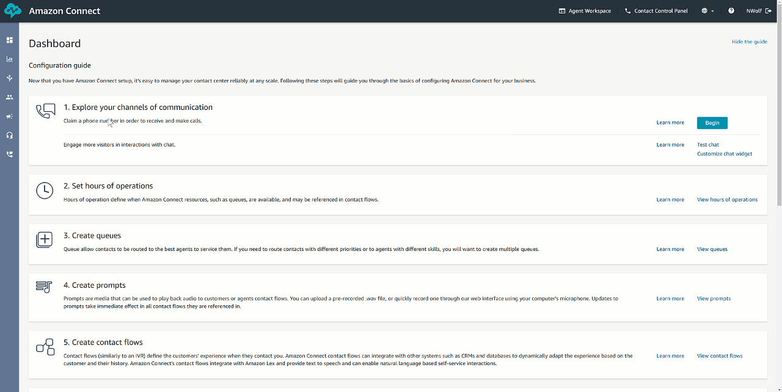Screen dimensions: 782x392
Task: Open the Phone channels sidebar icon
Action: click(9, 154)
